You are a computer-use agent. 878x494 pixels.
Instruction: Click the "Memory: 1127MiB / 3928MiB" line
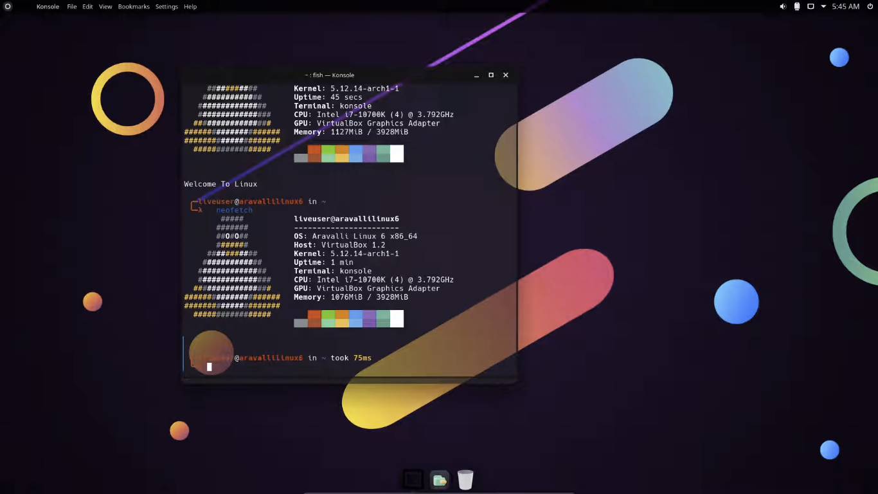tap(351, 132)
